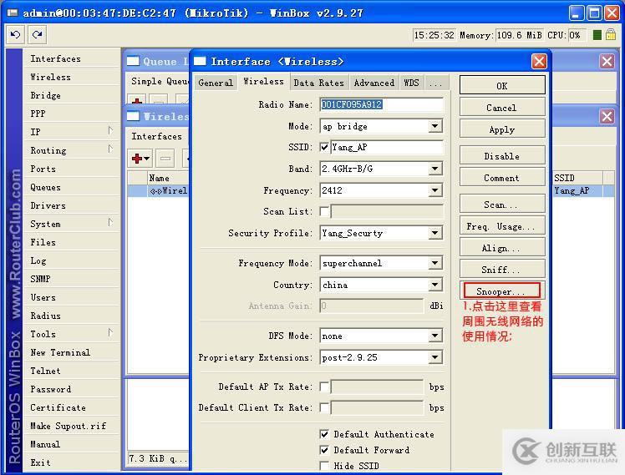Select Yang_AP cell in SSID column
Screen dimensions: 625x475
(x=577, y=190)
